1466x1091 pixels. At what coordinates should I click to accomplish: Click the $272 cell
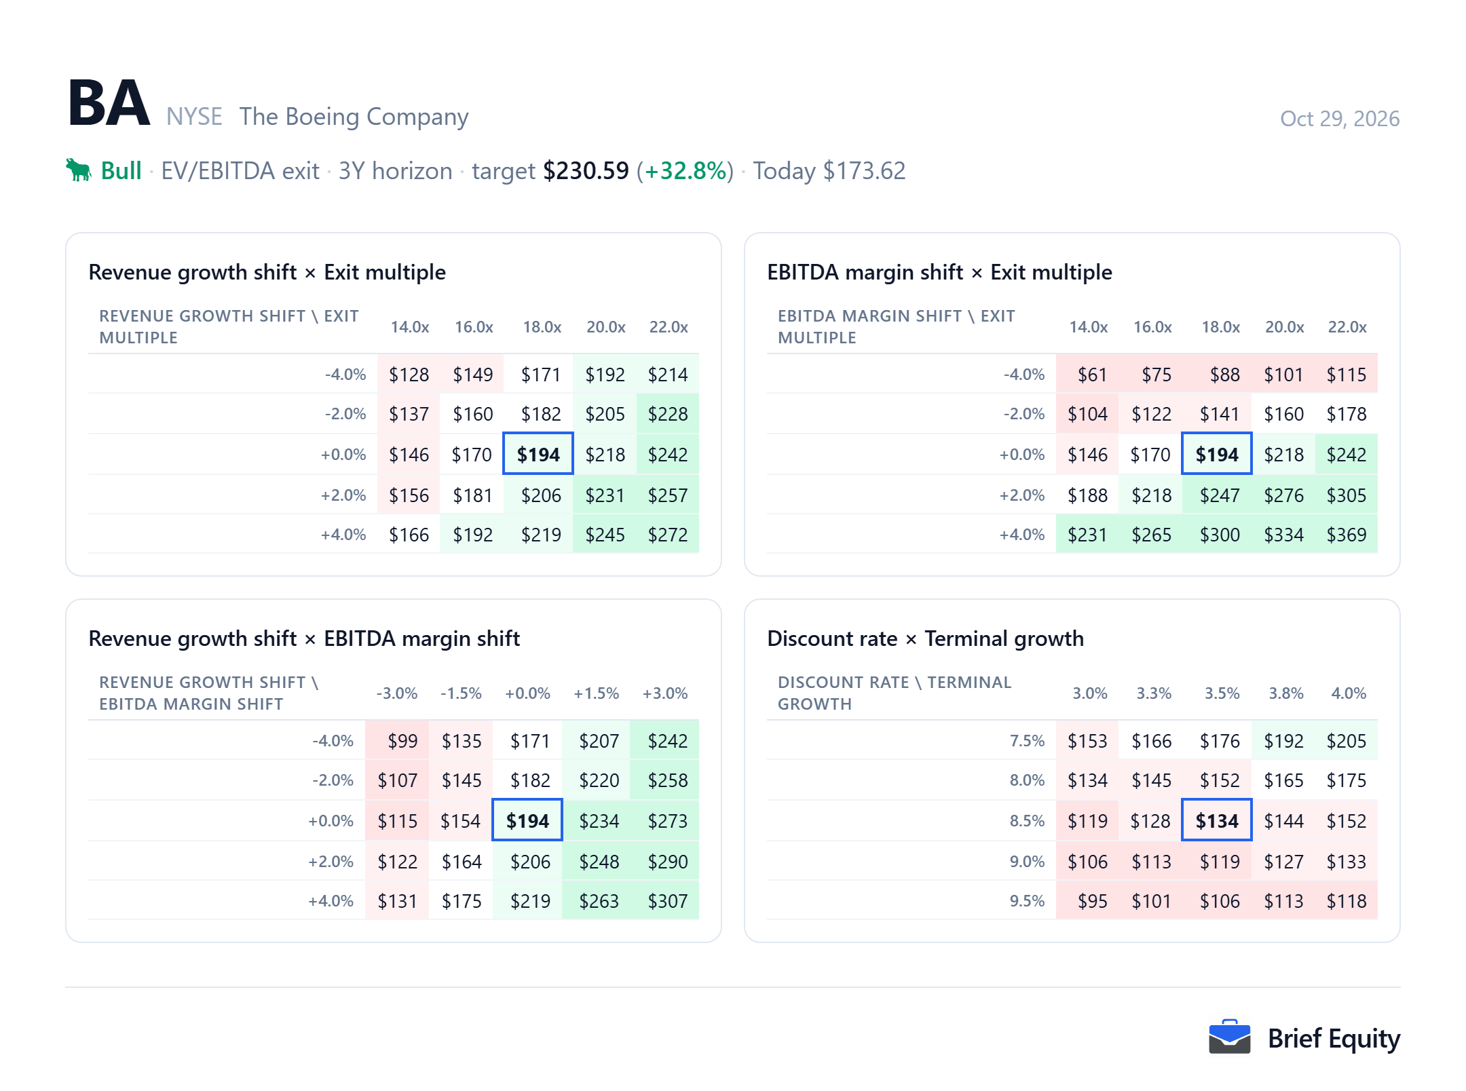(x=668, y=534)
